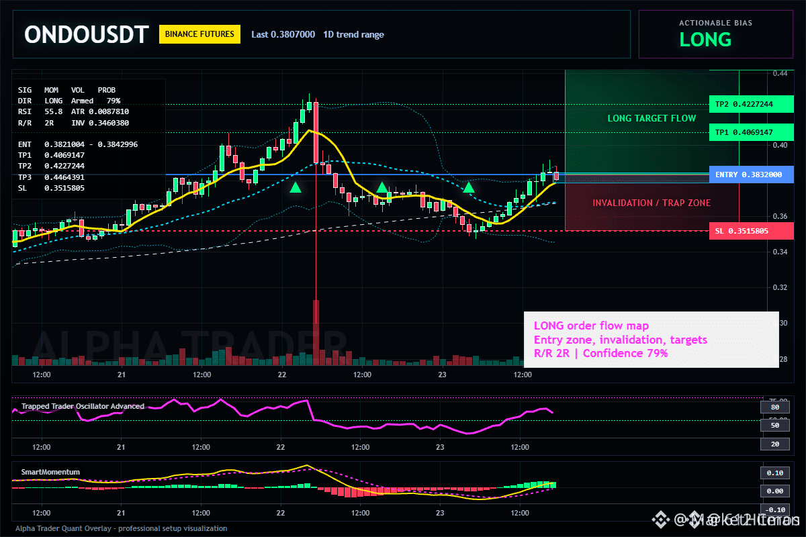Click the Armed value in the stats panel
806x537 pixels.
click(82, 101)
